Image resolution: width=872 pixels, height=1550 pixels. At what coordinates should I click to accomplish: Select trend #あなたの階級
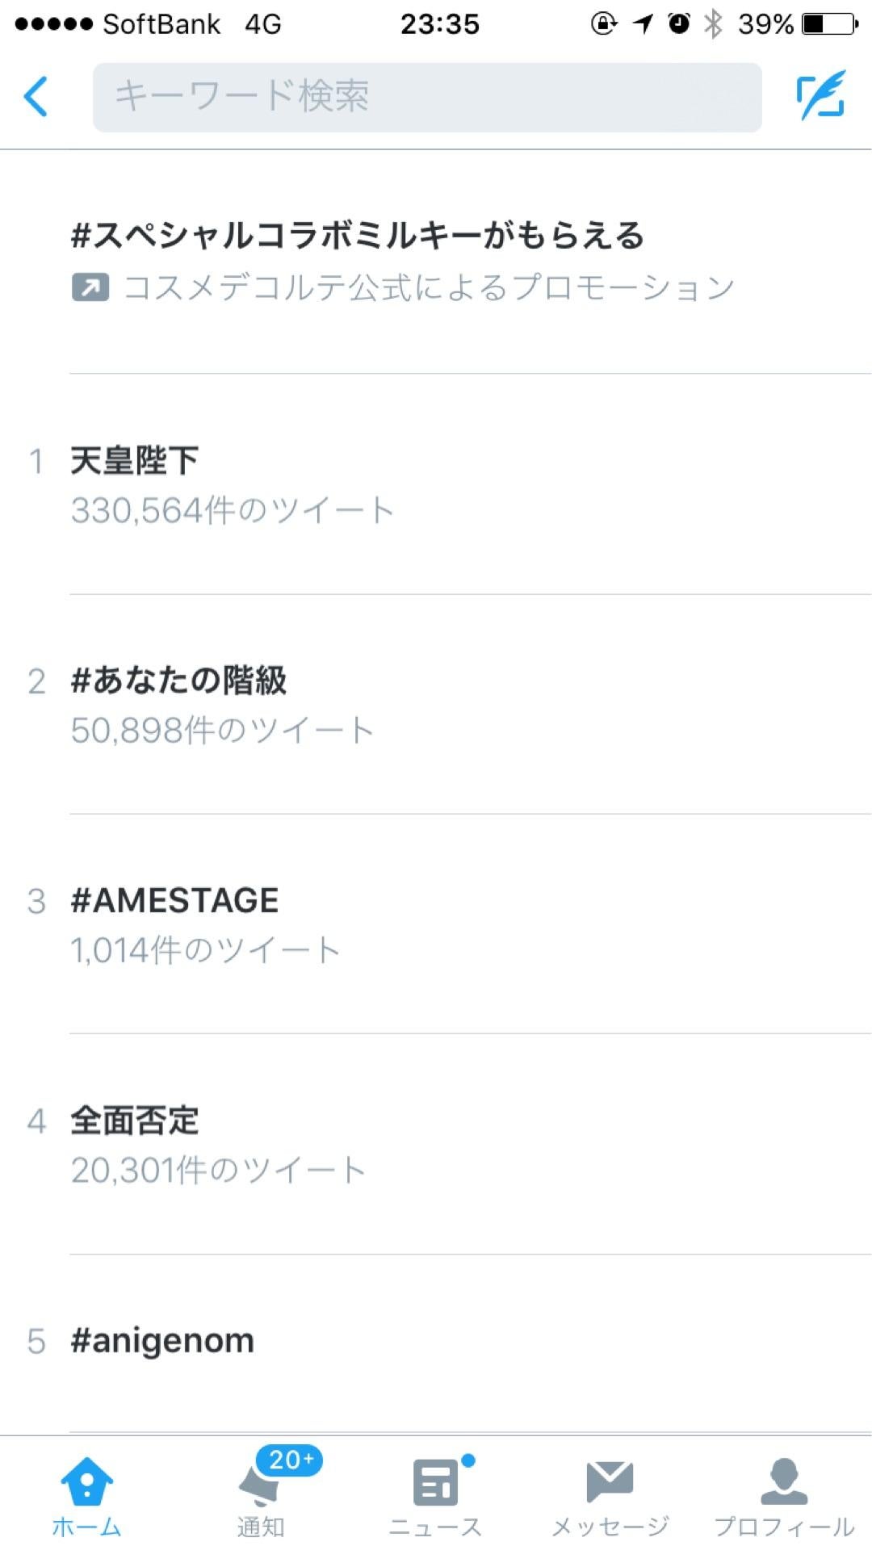[x=178, y=681]
